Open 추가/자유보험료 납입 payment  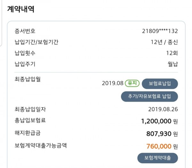pos(149,96)
